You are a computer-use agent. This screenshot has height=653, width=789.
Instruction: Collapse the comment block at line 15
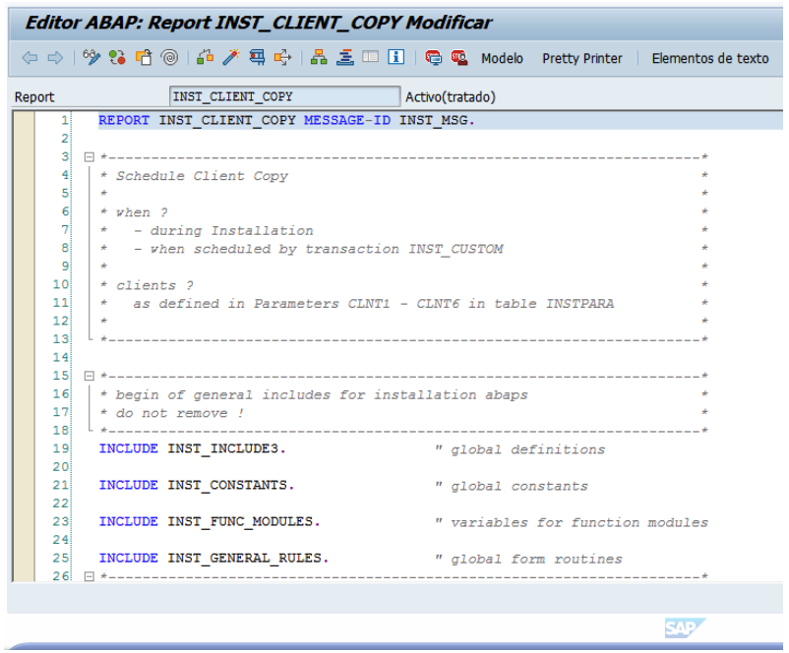[x=90, y=376]
